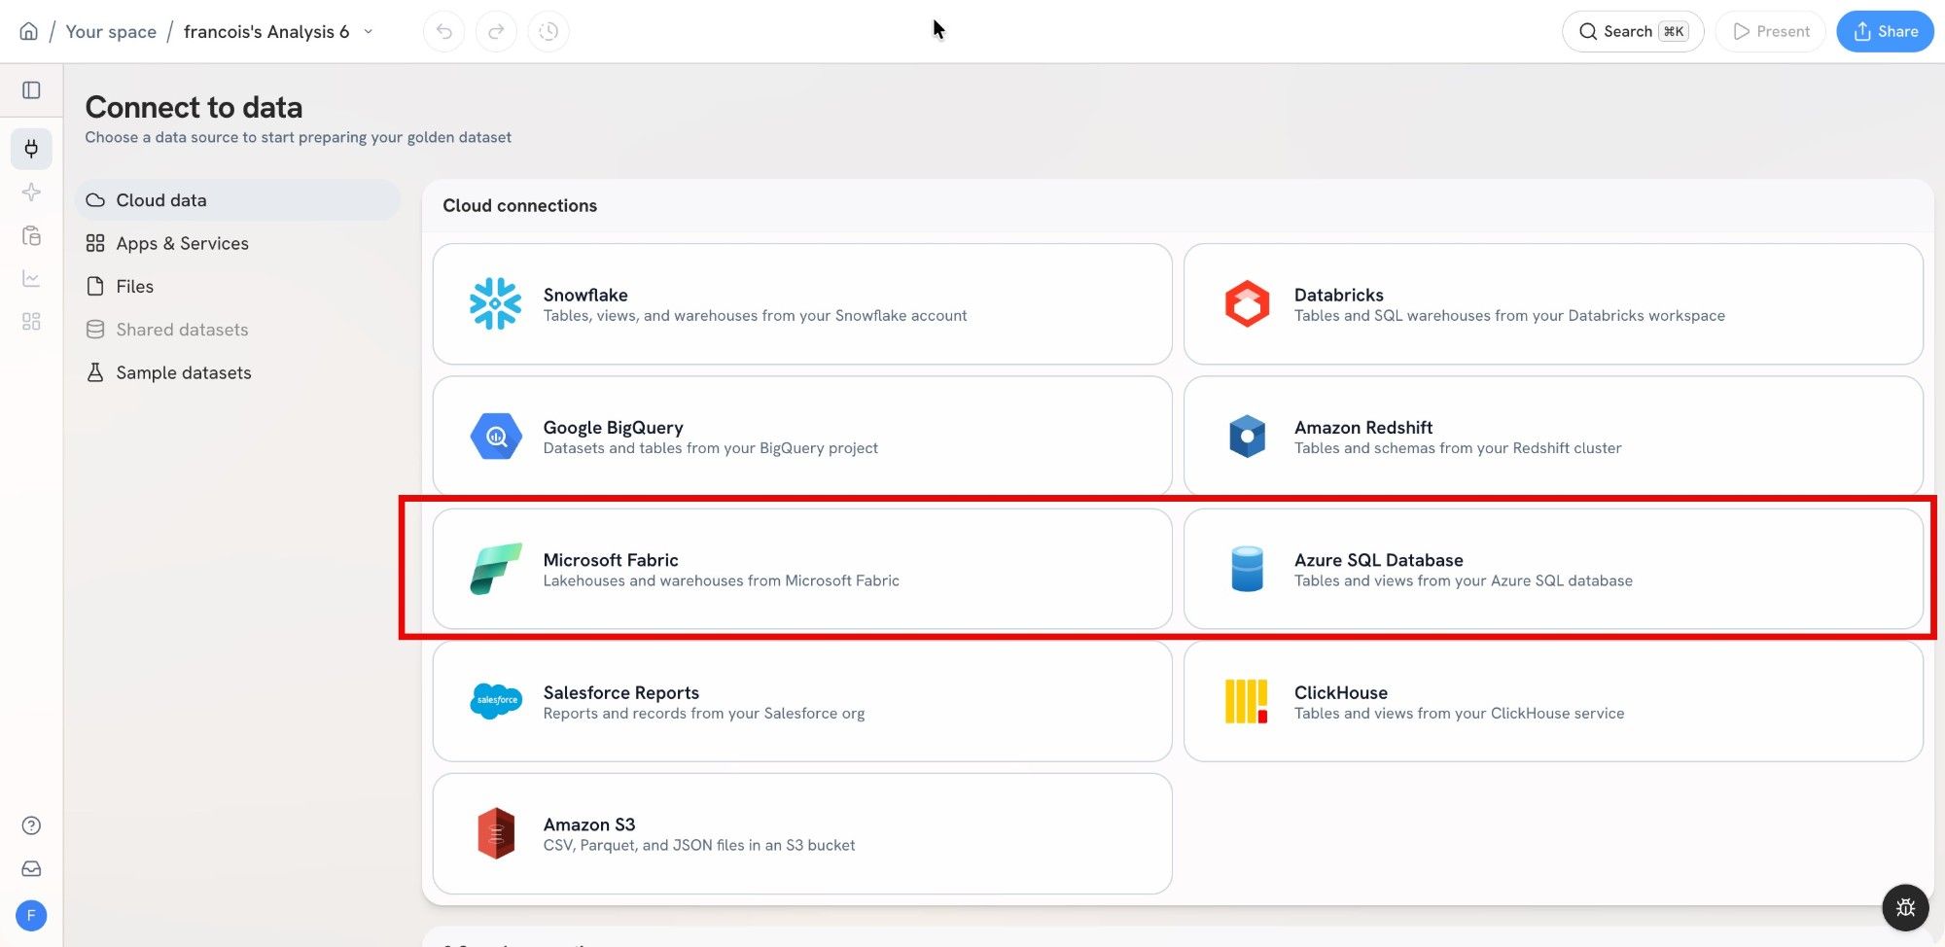Choose the Salesforce Reports connection card
The image size is (1945, 947).
pyautogui.click(x=802, y=701)
